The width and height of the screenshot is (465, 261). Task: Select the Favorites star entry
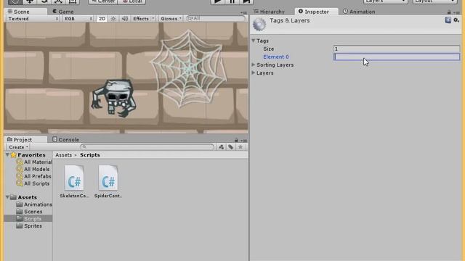tap(28, 154)
